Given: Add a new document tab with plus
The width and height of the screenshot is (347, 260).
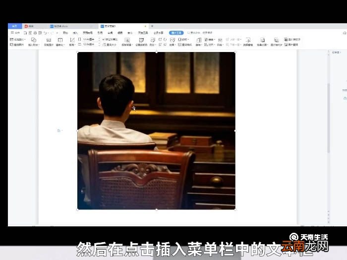Looking at the screenshot, I should coord(152,26).
